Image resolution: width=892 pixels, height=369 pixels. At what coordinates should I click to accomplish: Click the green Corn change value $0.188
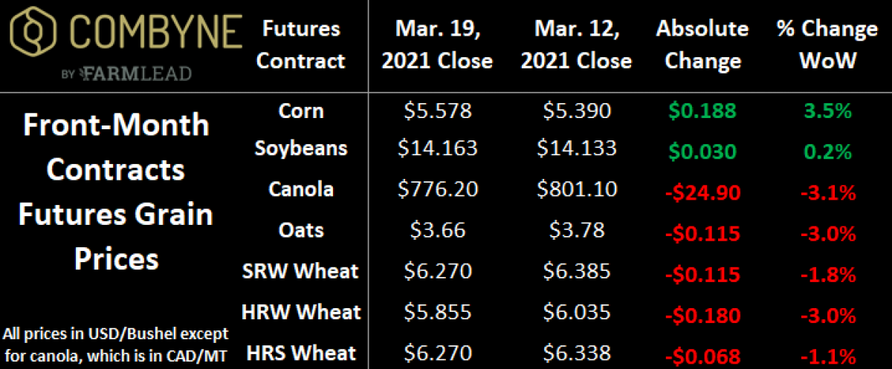click(702, 111)
